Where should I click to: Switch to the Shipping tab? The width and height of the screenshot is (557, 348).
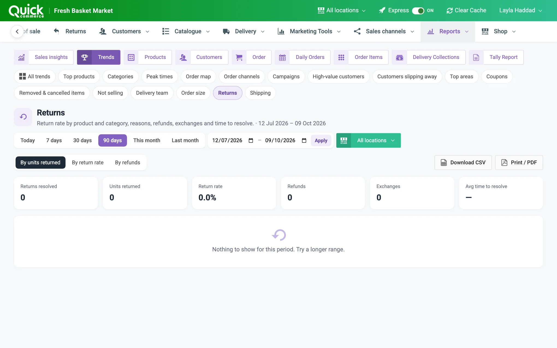coord(260,93)
